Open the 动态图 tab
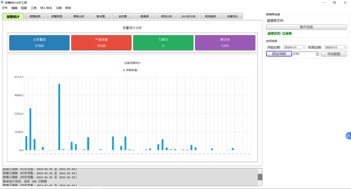 pyautogui.click(x=123, y=16)
